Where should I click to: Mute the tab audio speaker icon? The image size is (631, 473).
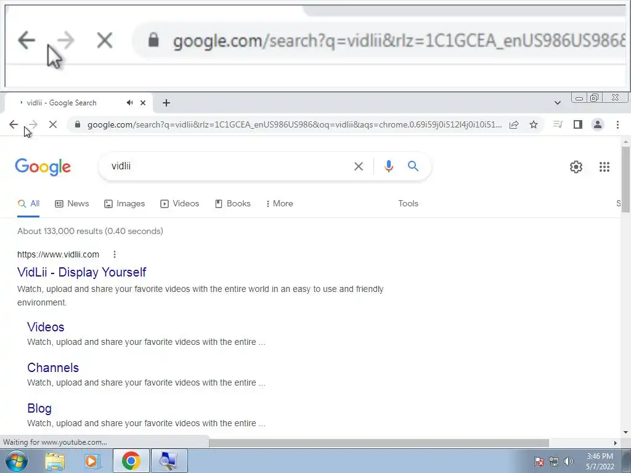tap(129, 103)
